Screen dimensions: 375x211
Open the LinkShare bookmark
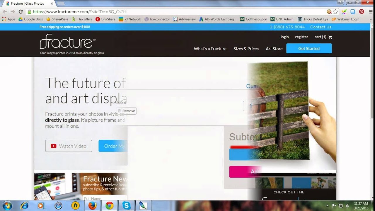click(x=105, y=19)
